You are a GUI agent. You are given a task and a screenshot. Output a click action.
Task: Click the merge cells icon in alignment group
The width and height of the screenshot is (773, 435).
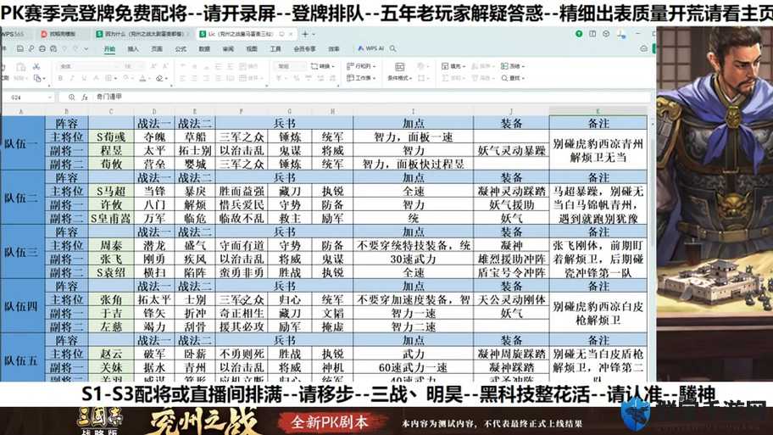[x=242, y=78]
